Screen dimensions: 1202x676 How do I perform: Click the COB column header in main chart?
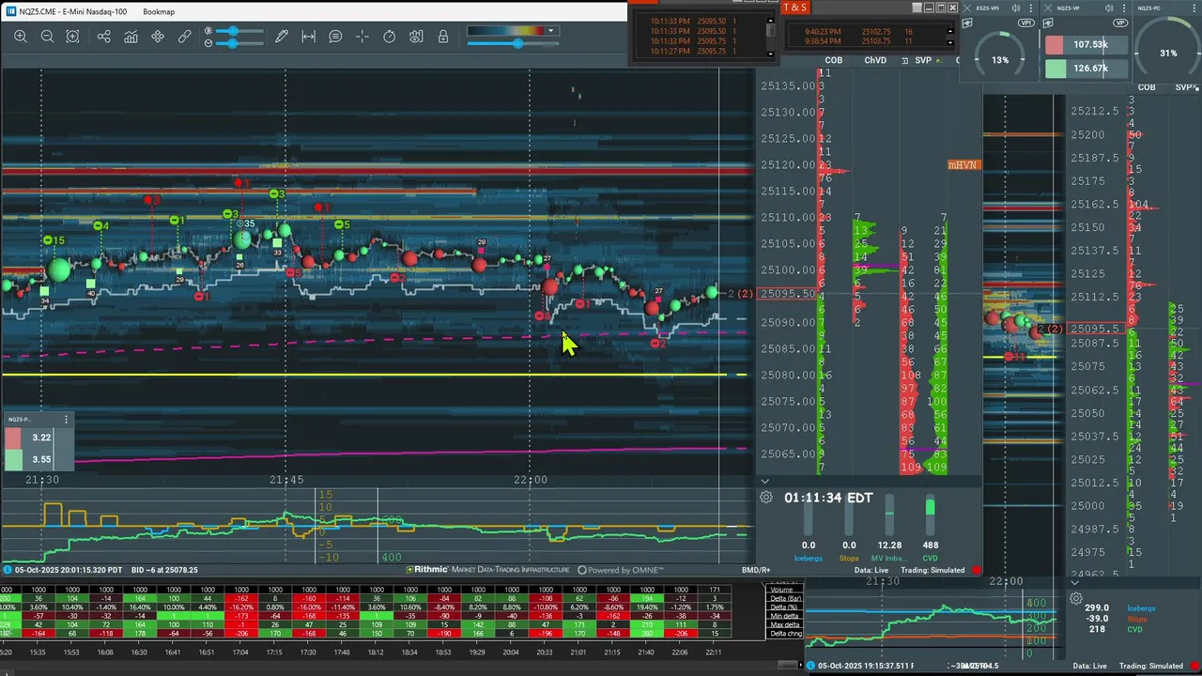click(x=833, y=60)
